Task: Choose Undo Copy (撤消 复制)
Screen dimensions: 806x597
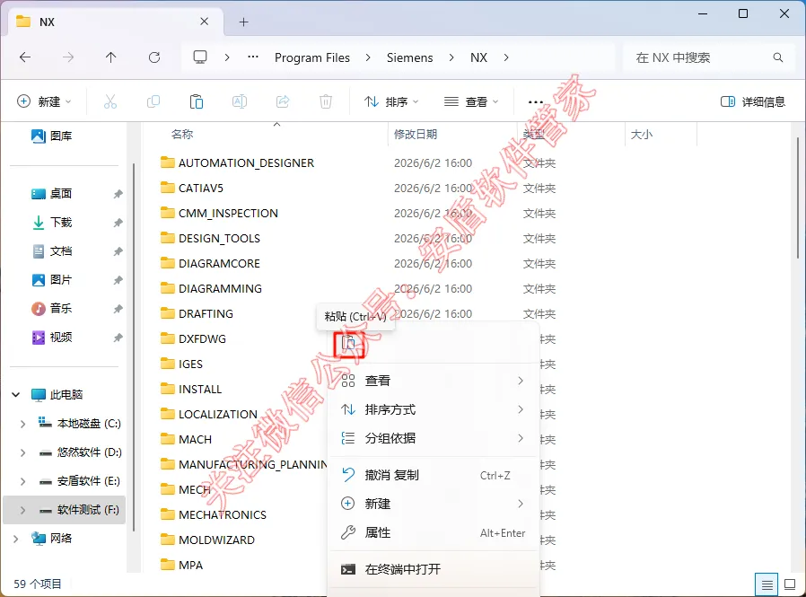Action: (x=433, y=475)
